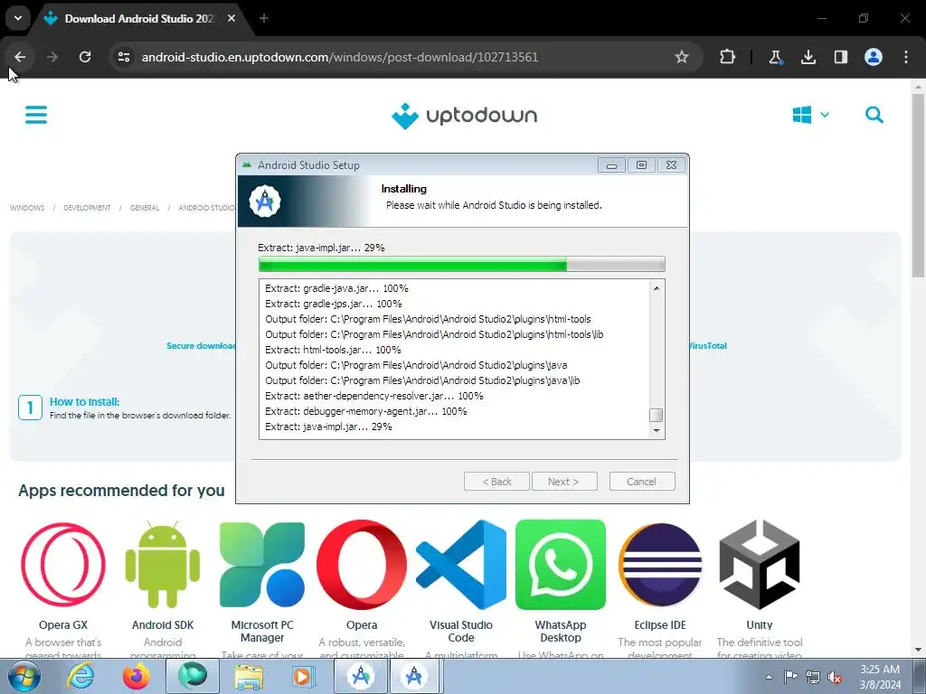Click the browser forward arrow

[52, 57]
